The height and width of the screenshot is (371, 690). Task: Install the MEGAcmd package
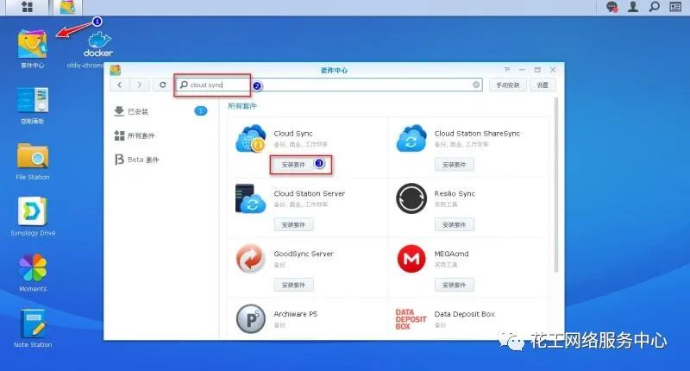point(455,286)
